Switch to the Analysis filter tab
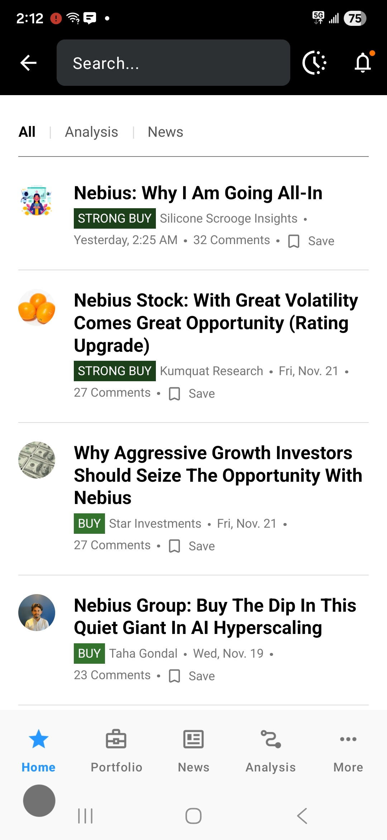The width and height of the screenshot is (387, 840). tap(91, 132)
